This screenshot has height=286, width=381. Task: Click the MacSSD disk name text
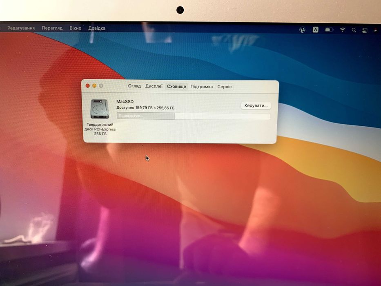(x=125, y=101)
